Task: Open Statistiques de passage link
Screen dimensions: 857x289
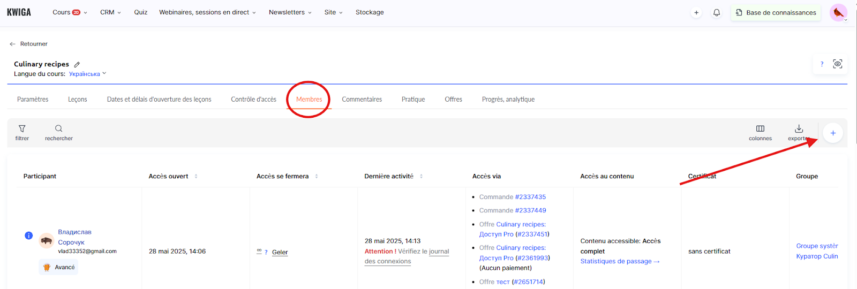Action: (620, 261)
